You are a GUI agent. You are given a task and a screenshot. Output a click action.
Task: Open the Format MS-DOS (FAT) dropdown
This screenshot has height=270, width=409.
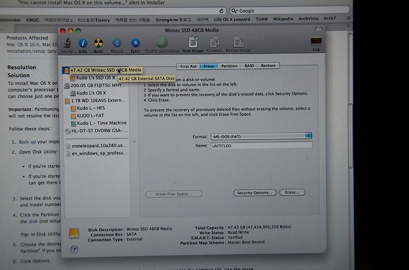[x=261, y=136]
